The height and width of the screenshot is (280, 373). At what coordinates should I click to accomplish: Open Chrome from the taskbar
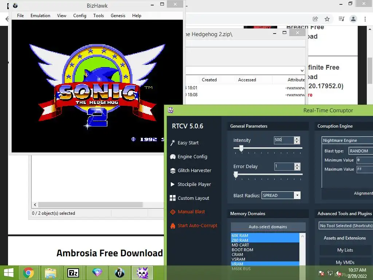pos(28,273)
